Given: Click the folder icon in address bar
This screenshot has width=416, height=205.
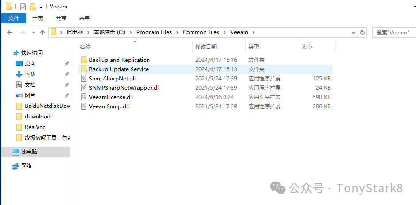Looking at the screenshot, I should (x=54, y=32).
